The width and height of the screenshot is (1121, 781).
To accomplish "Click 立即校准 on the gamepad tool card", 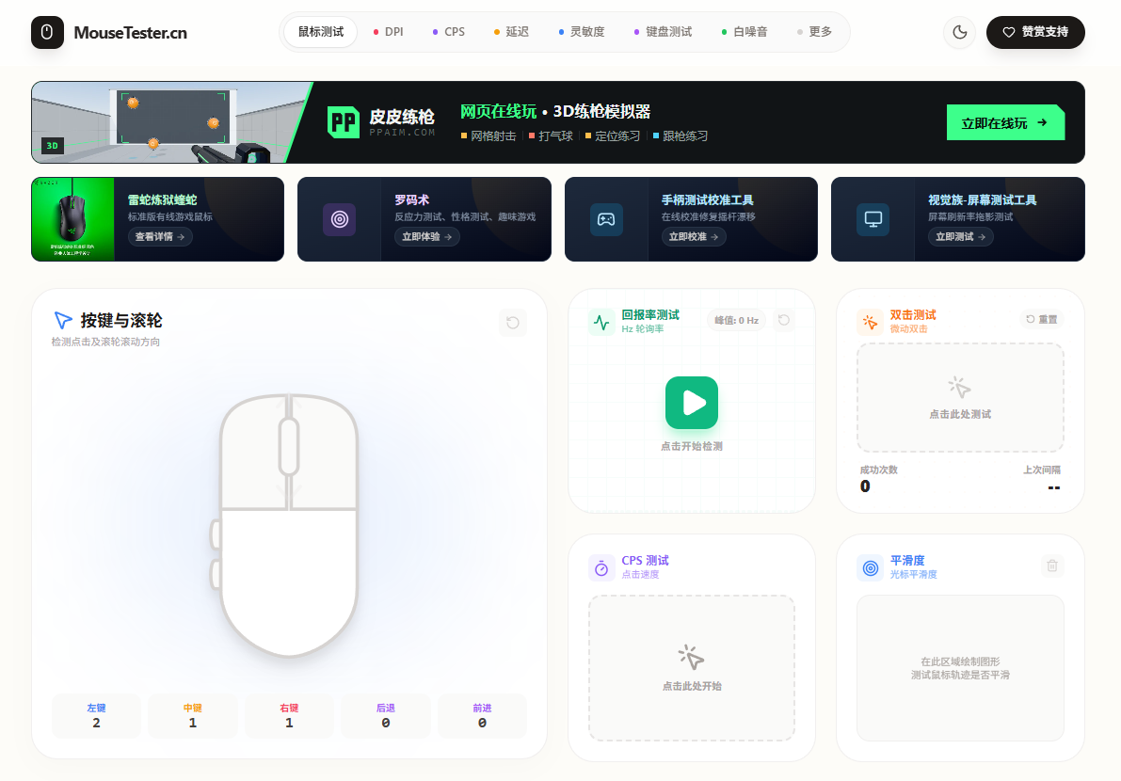I will point(694,236).
